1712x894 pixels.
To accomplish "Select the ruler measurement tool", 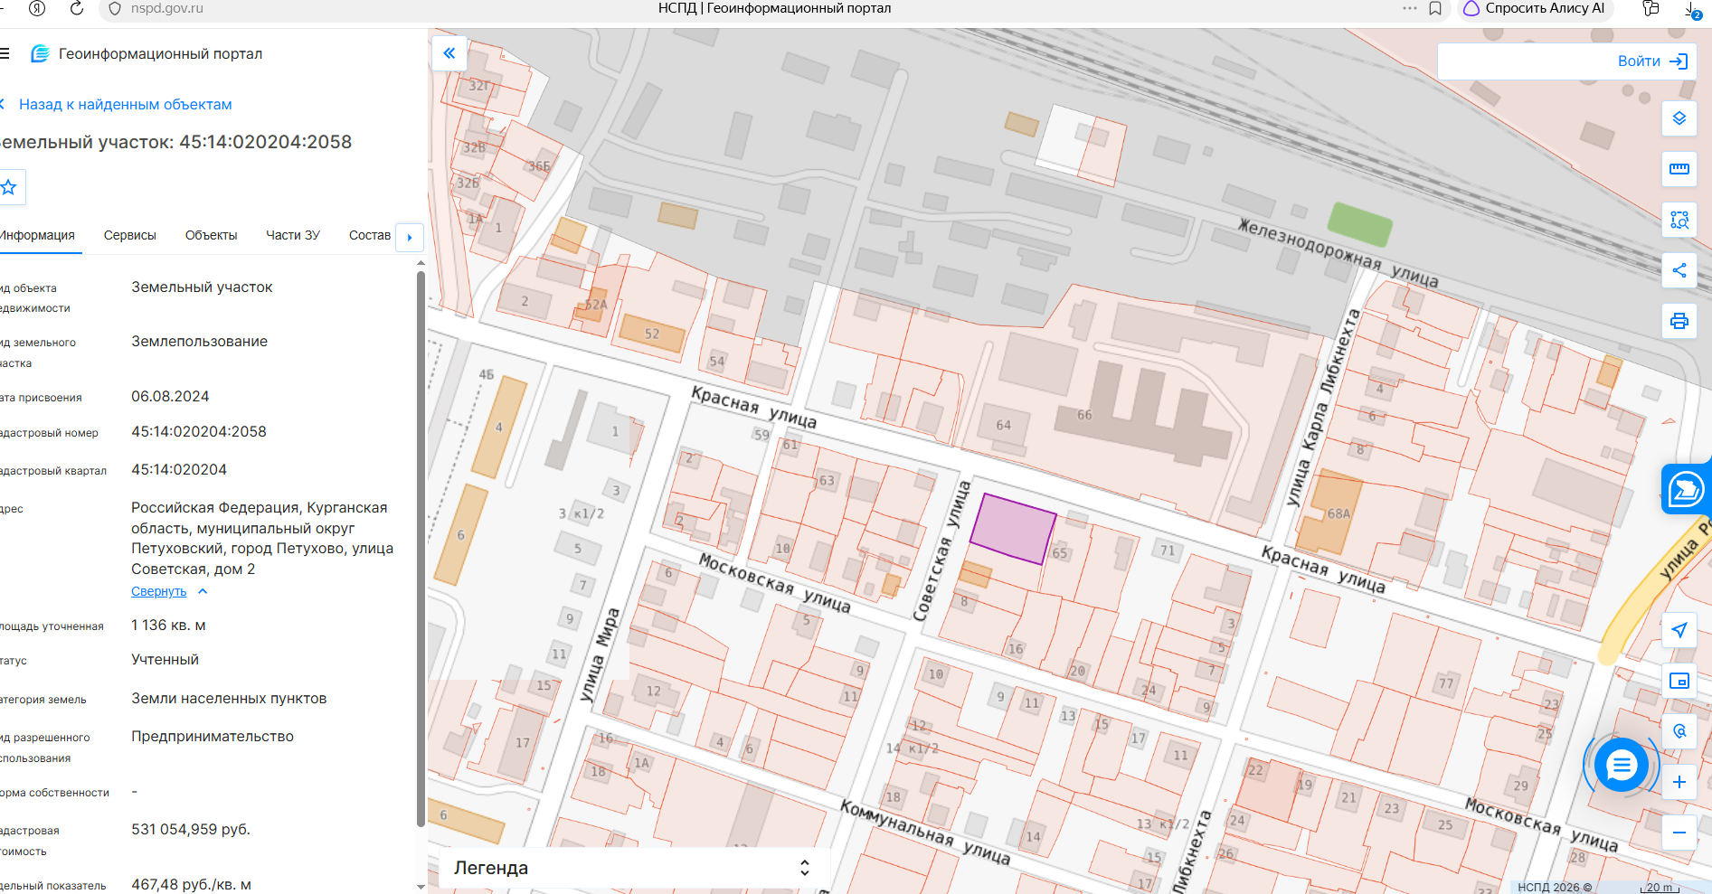I will (1679, 169).
